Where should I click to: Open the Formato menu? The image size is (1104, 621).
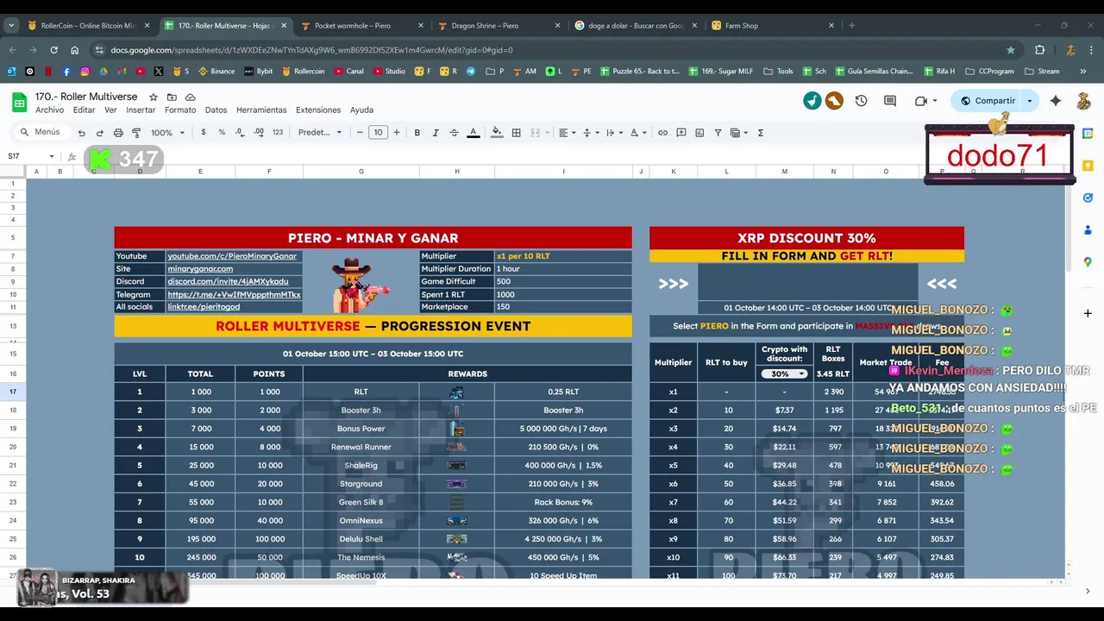[180, 110]
